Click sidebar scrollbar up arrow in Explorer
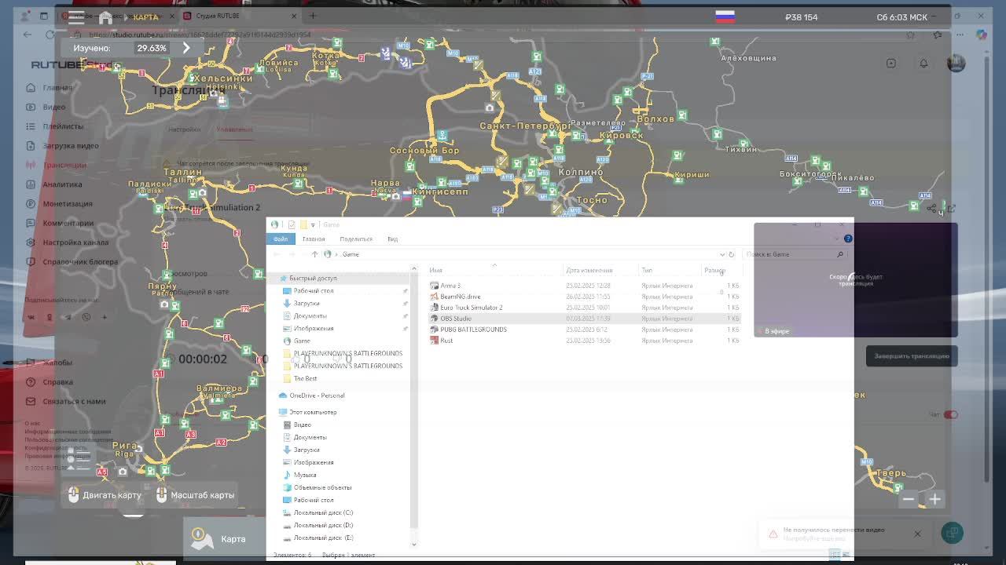This screenshot has width=1006, height=565. [x=414, y=269]
